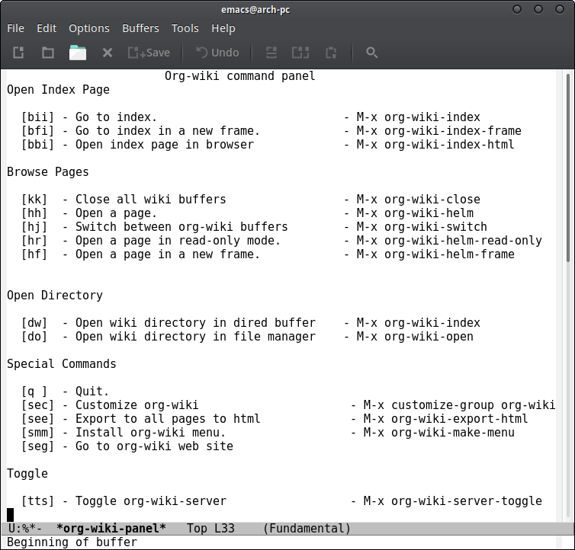
Task: Click the [hf] open page in new frame button
Action: [x=34, y=254]
